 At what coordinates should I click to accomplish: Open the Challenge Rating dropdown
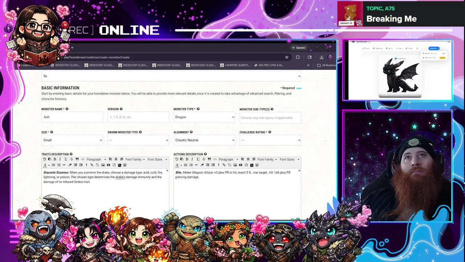pyautogui.click(x=270, y=140)
